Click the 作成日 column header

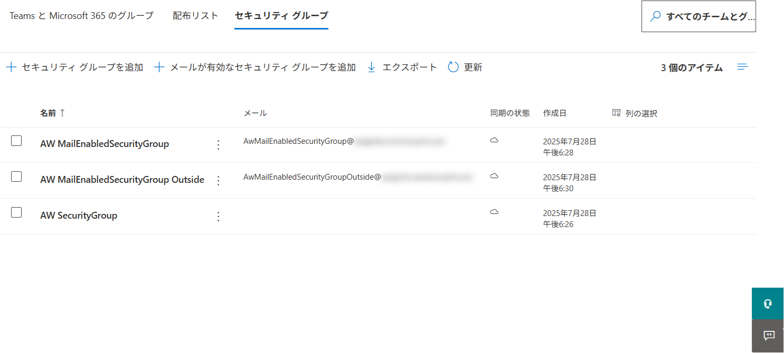point(555,113)
